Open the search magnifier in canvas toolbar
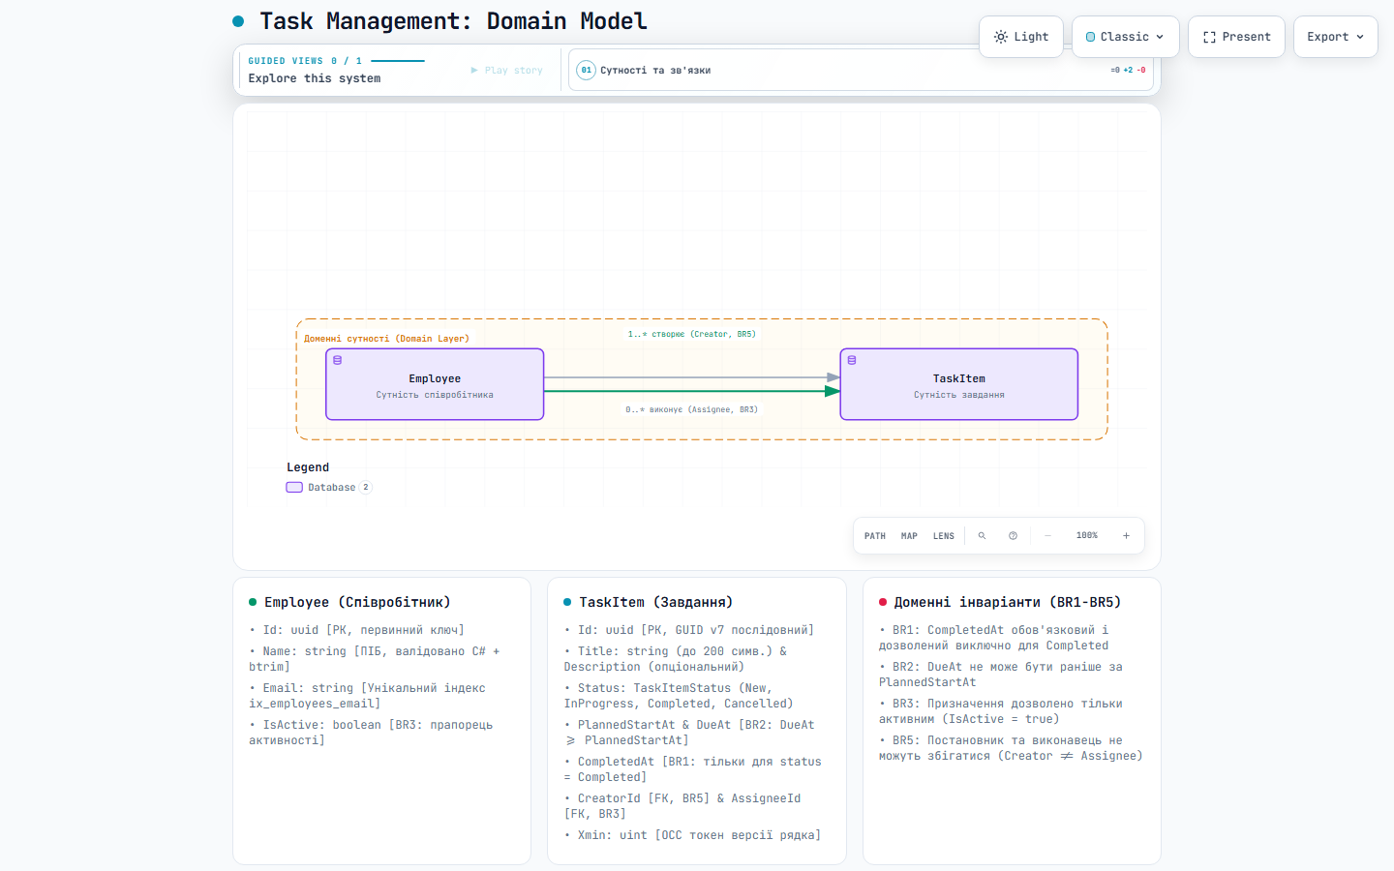Viewport: 1394px width, 871px height. 982,536
